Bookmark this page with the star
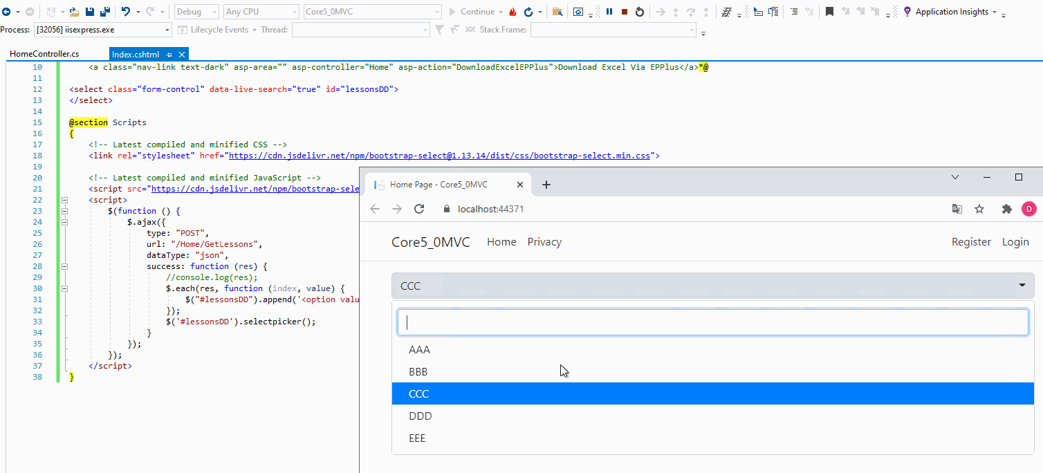This screenshot has height=473, width=1043. point(979,209)
